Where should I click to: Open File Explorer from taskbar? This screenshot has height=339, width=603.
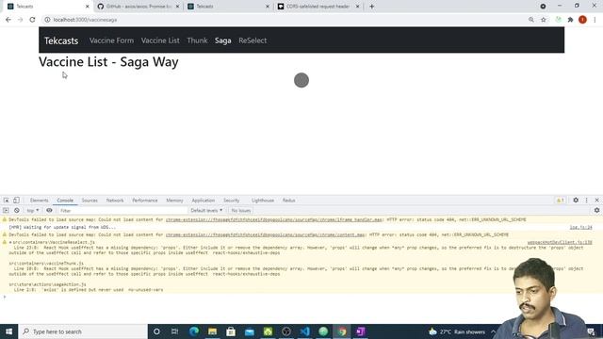click(212, 331)
